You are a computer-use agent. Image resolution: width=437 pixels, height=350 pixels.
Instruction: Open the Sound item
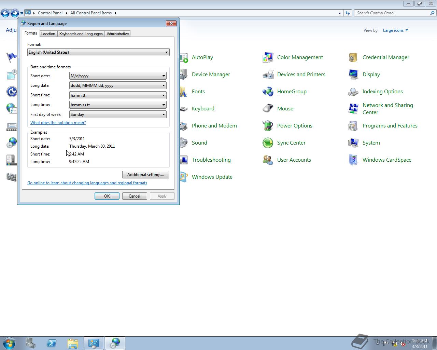click(199, 143)
